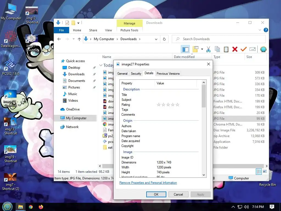Open File Explorer from the taskbar

20,207
